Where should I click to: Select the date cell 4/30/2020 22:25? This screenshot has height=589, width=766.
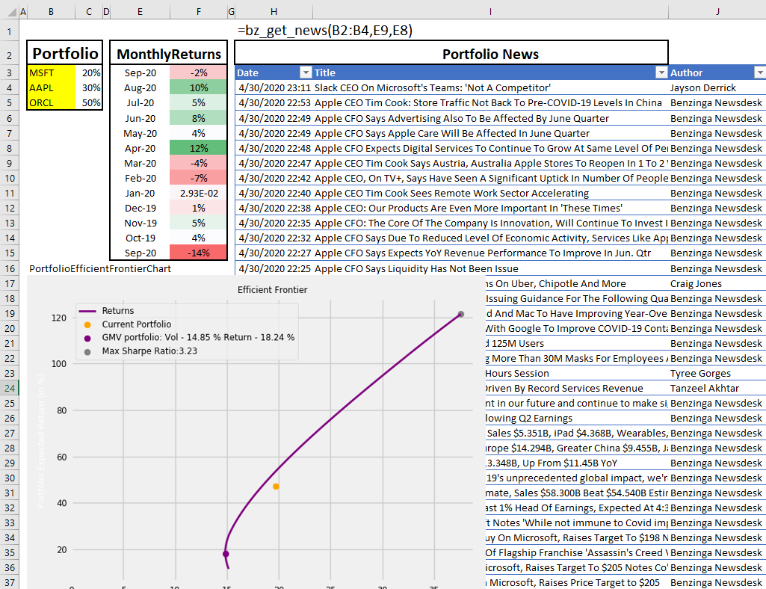click(274, 268)
